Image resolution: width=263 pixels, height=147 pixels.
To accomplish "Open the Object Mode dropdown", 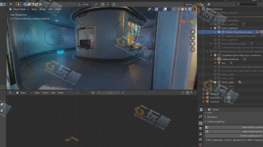I will pyautogui.click(x=19, y=9).
